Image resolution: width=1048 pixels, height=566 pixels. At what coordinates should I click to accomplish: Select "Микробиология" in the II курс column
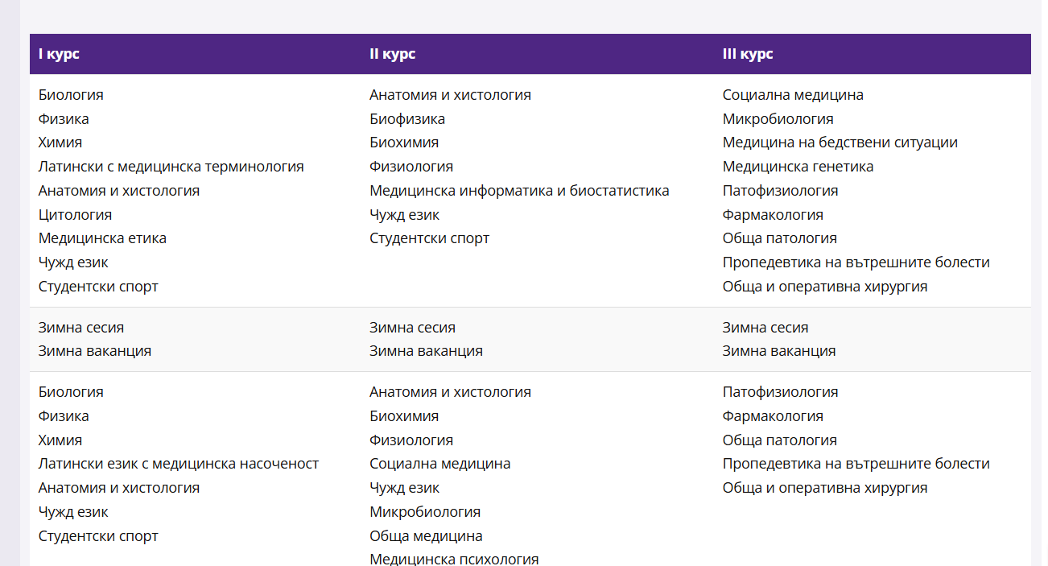[x=424, y=512]
